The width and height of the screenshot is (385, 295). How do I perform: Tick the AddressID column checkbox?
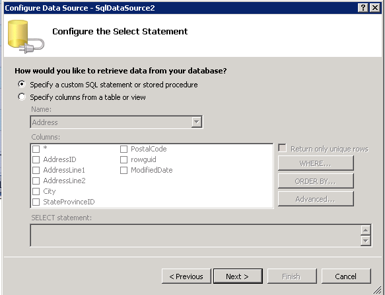point(36,159)
